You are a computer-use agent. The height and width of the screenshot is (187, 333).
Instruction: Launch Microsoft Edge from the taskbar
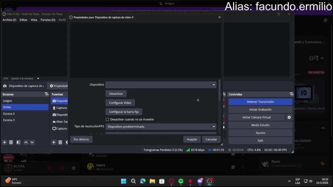(x=143, y=181)
